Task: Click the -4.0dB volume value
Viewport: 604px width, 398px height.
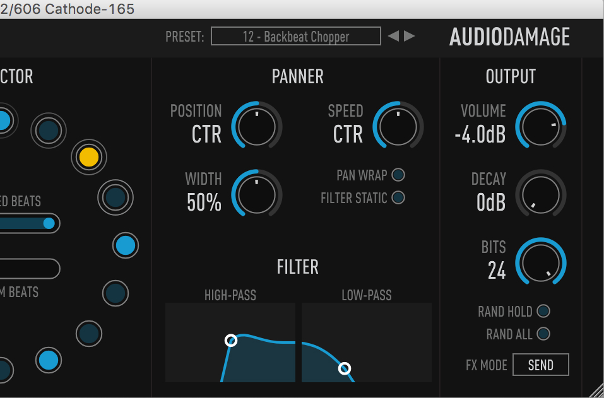Action: tap(480, 134)
